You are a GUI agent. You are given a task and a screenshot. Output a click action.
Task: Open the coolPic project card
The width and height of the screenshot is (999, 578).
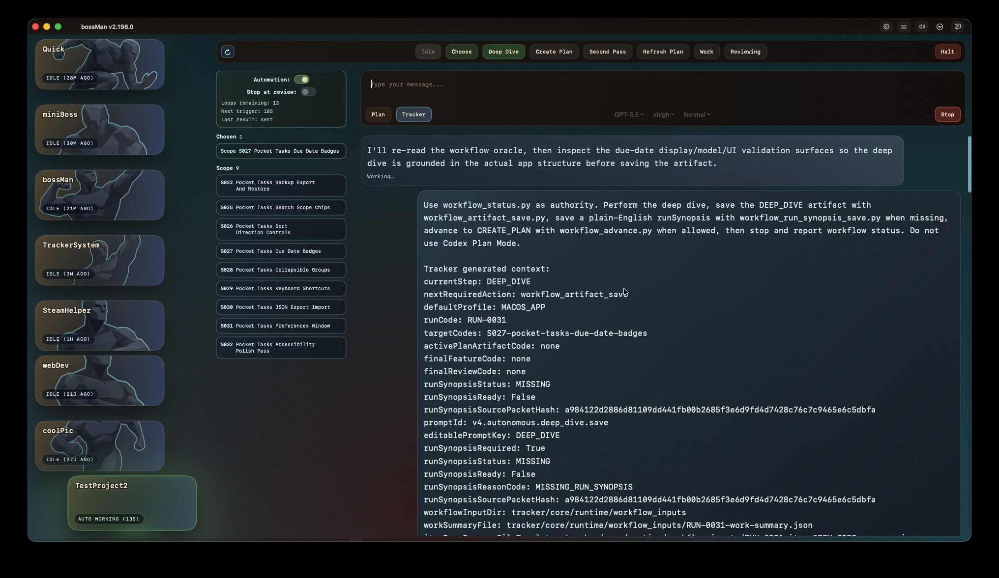(99, 446)
